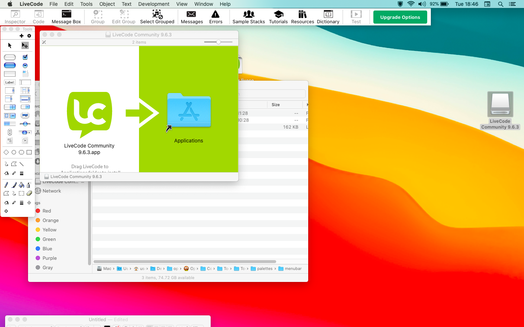
Task: Choose the circle graphic shape tool
Action: (x=14, y=152)
